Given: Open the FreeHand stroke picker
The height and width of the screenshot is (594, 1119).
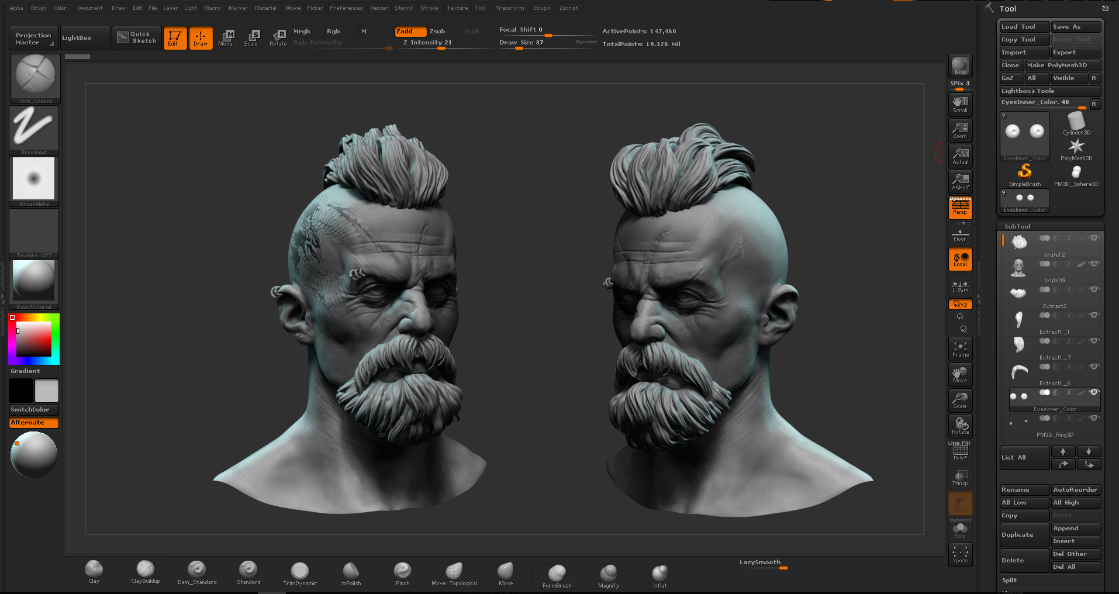Looking at the screenshot, I should (x=34, y=130).
